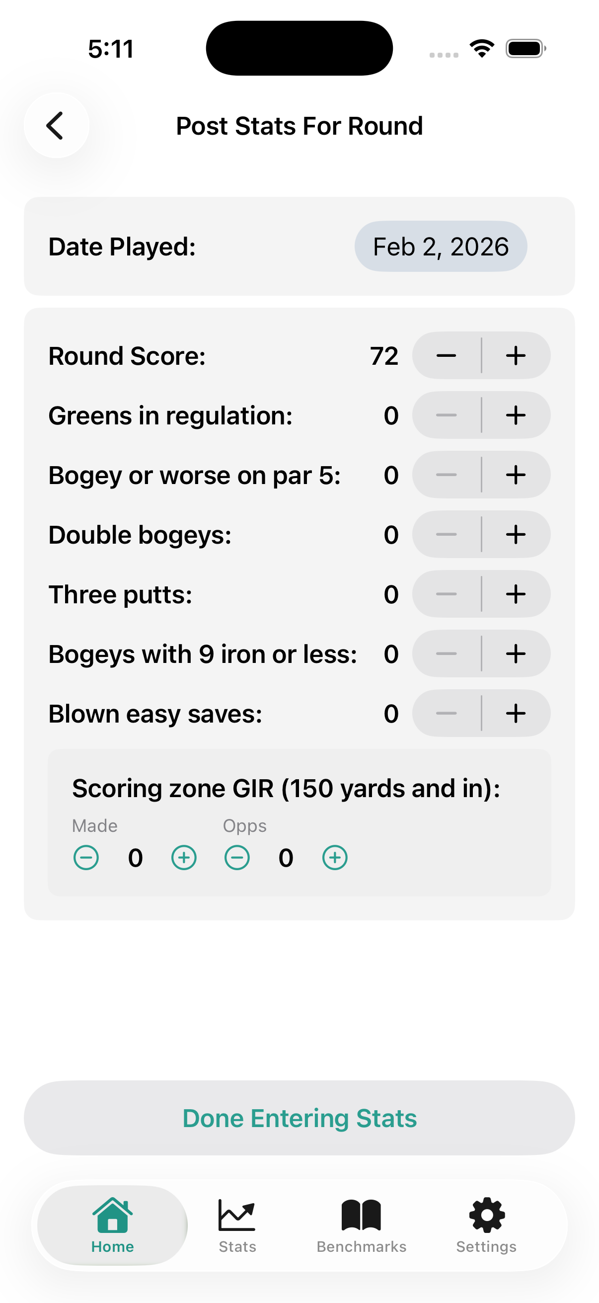This screenshot has width=599, height=1303.
Task: Increment Greens in regulation count
Action: (x=516, y=415)
